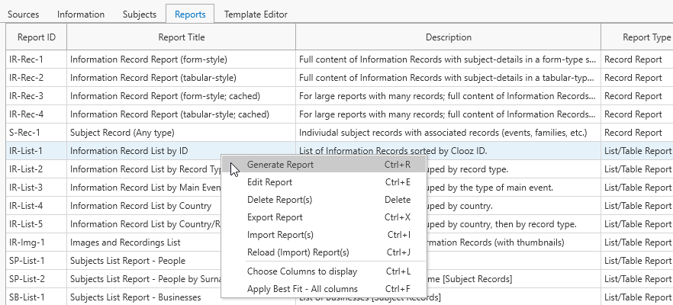Open the Subjects tab
This screenshot has height=305, width=673.
pyautogui.click(x=139, y=14)
